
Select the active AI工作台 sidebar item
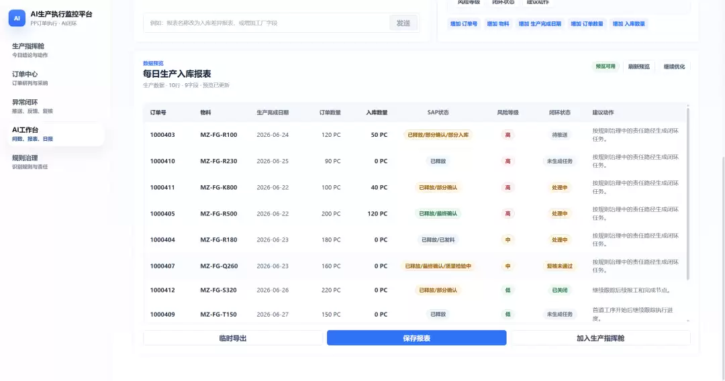56,134
